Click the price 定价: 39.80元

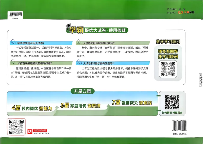[x=180, y=134]
